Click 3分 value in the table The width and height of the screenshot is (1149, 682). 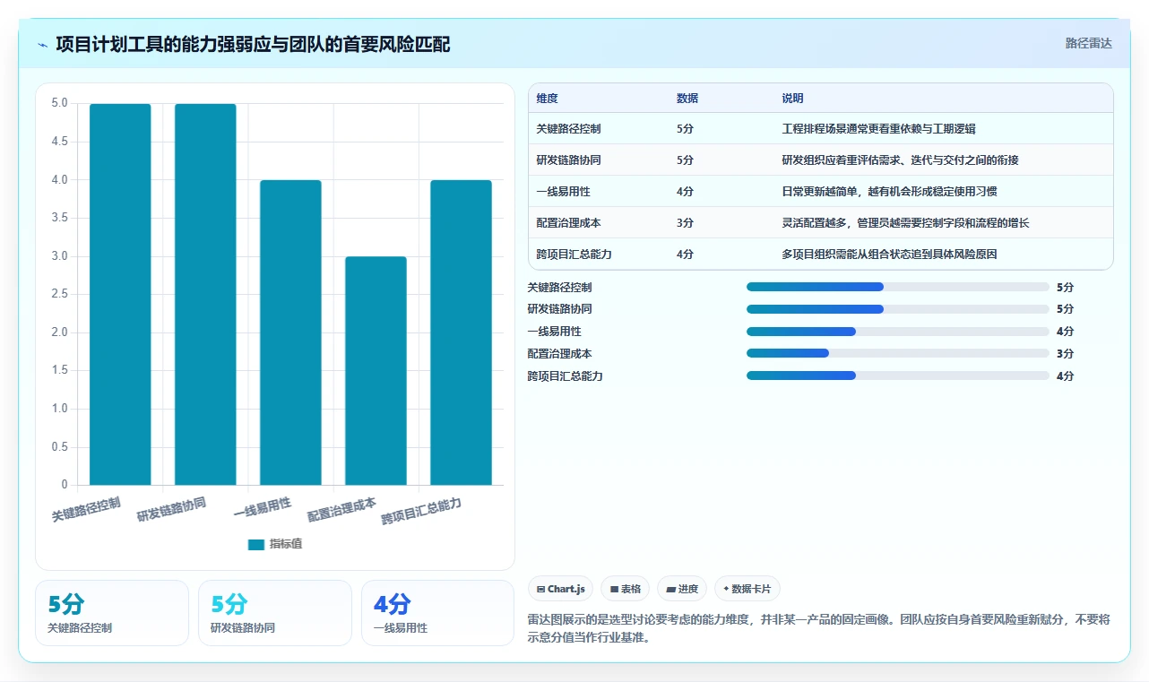point(685,223)
